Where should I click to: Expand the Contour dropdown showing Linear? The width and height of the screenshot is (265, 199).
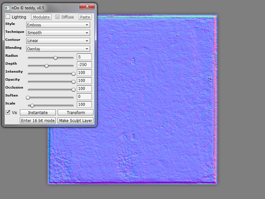coord(58,40)
